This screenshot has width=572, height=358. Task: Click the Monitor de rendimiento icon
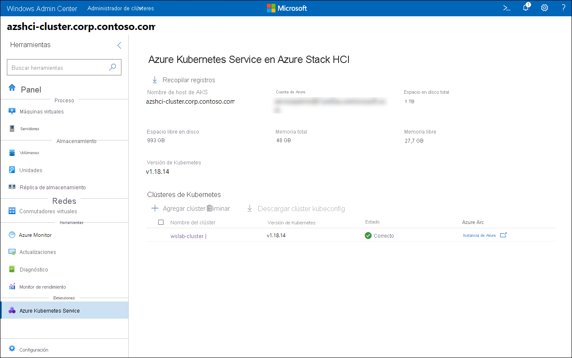click(12, 286)
